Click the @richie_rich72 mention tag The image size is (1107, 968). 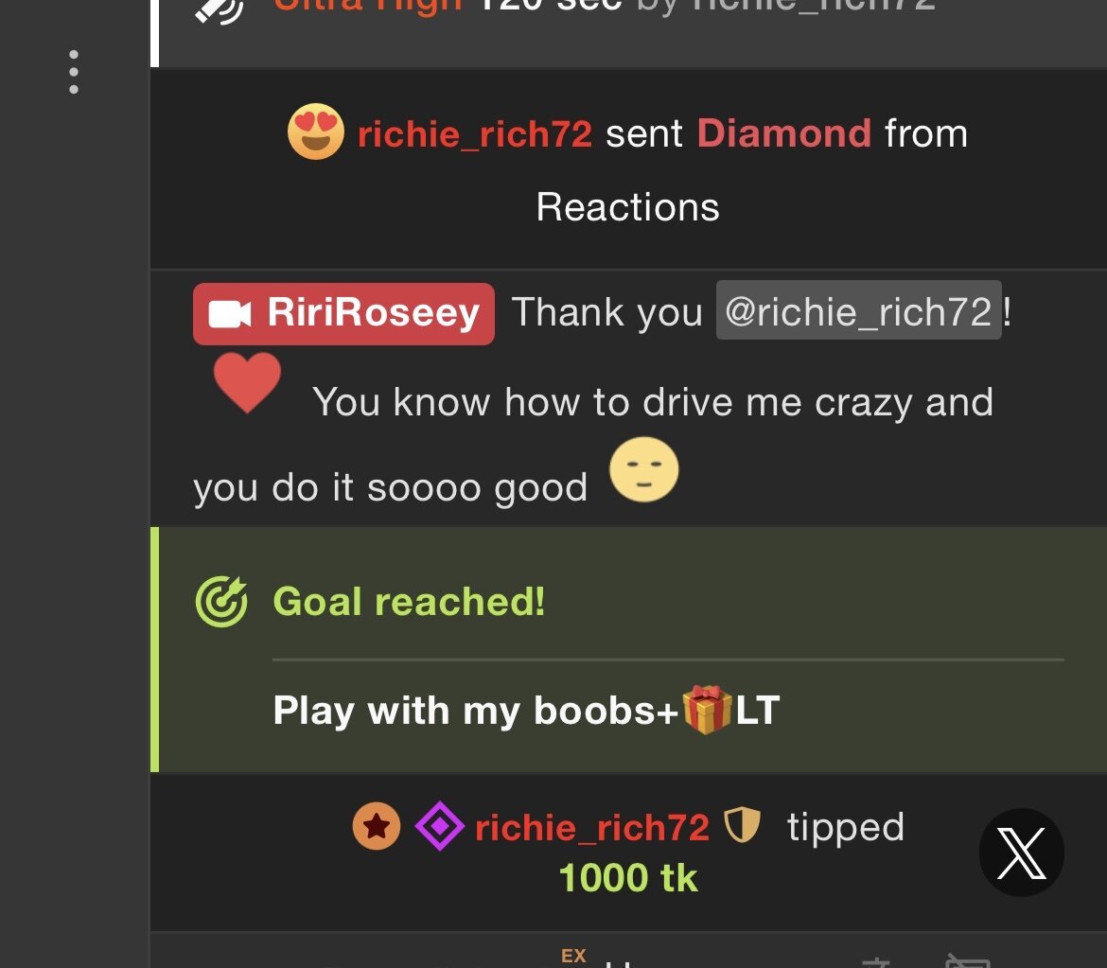coord(858,310)
